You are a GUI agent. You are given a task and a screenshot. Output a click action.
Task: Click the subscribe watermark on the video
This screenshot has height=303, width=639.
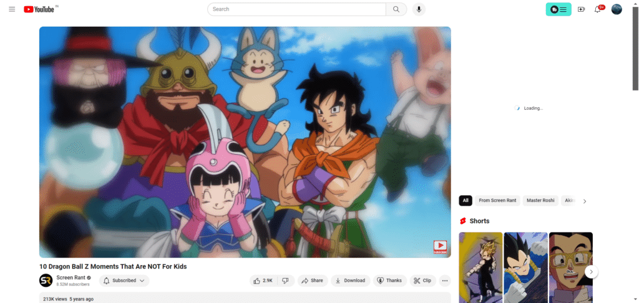tap(440, 247)
